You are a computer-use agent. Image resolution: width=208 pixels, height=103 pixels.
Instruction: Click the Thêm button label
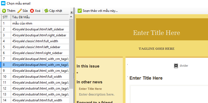(x=11, y=11)
